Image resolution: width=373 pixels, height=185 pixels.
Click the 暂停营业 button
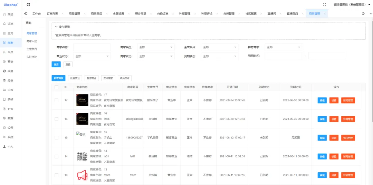92,78
